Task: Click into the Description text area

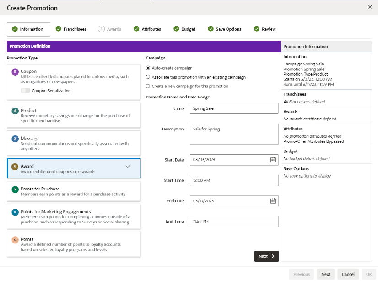Action: click(234, 134)
